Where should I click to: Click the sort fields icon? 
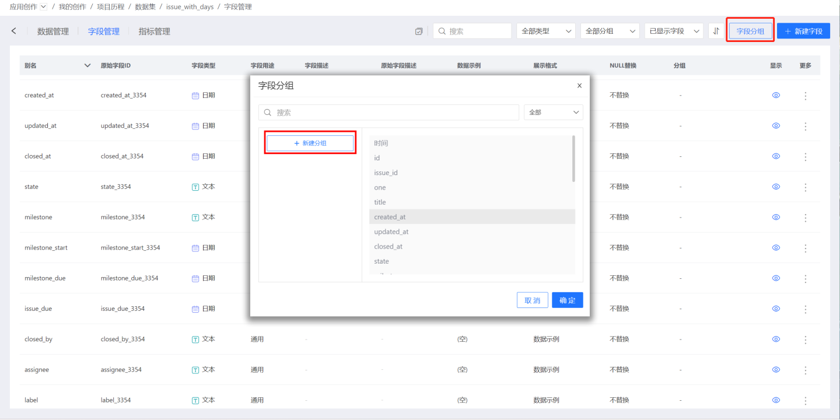pos(716,31)
